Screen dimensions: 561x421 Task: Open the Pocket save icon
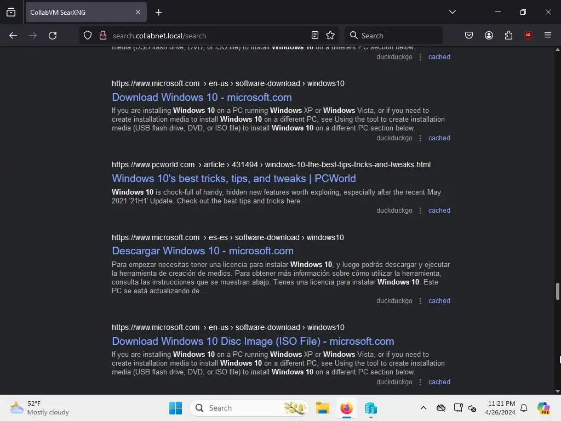[x=469, y=36]
